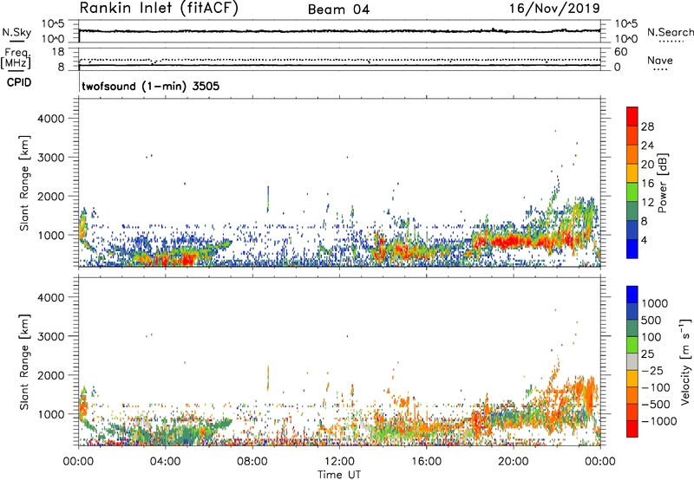Screen dimensions: 694x480
Task: Click the '1000' tick on the velocity scale
Action: [655, 303]
